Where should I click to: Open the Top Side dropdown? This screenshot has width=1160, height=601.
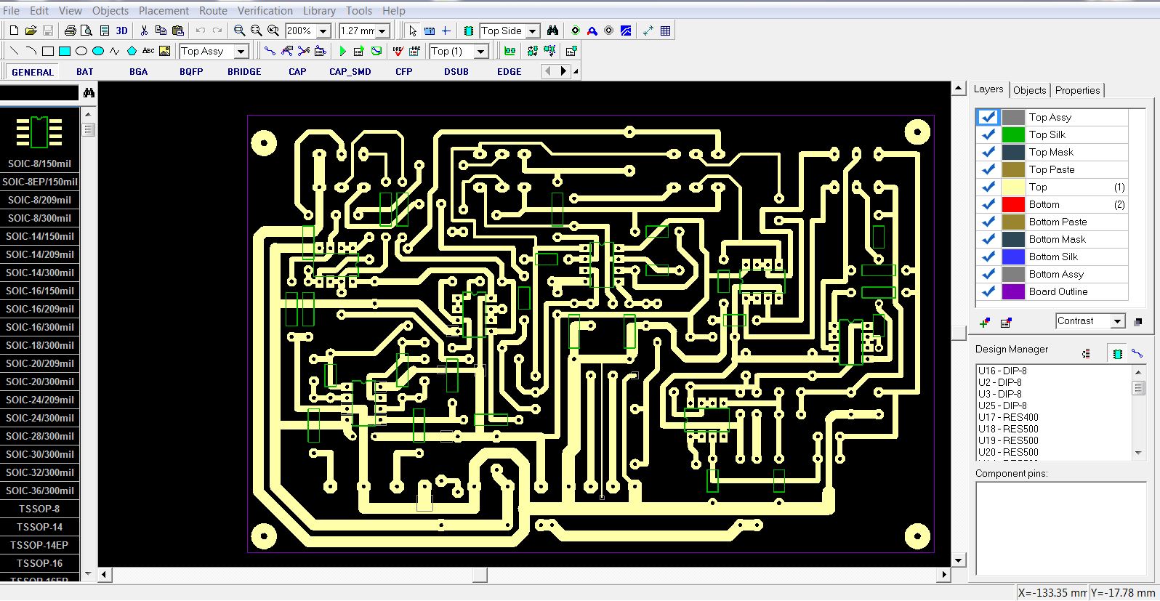click(x=532, y=31)
